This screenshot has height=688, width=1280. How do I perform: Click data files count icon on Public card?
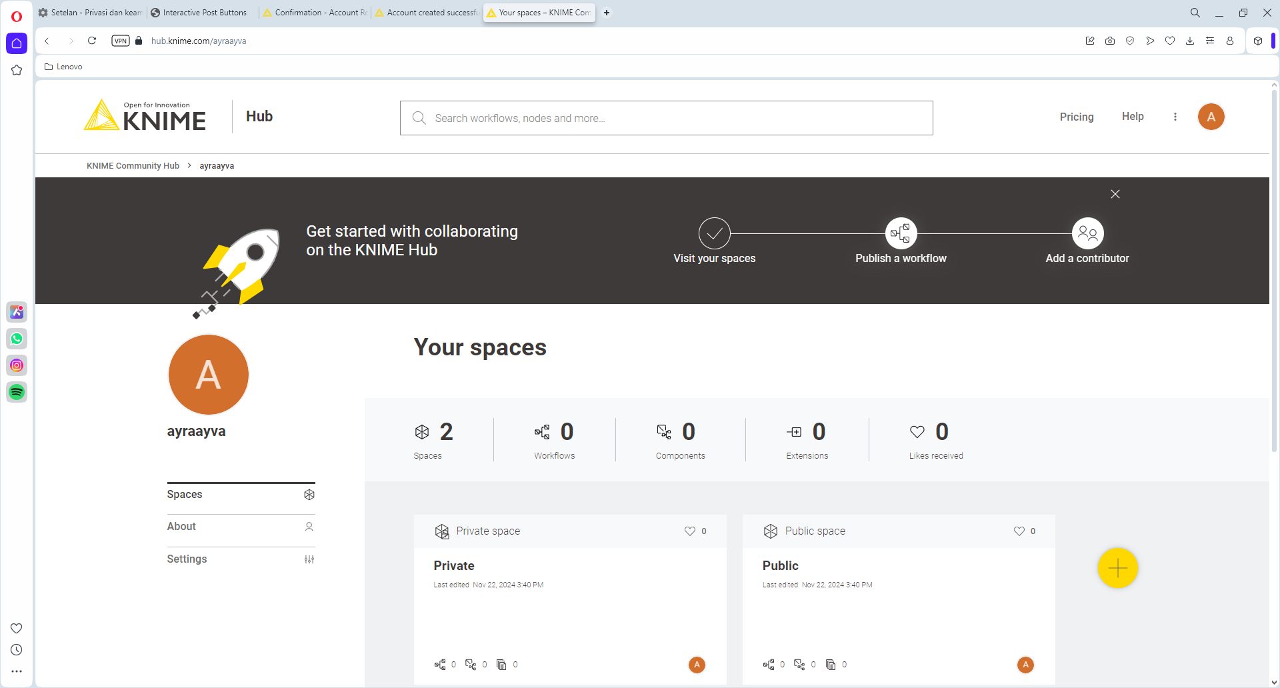pos(831,665)
